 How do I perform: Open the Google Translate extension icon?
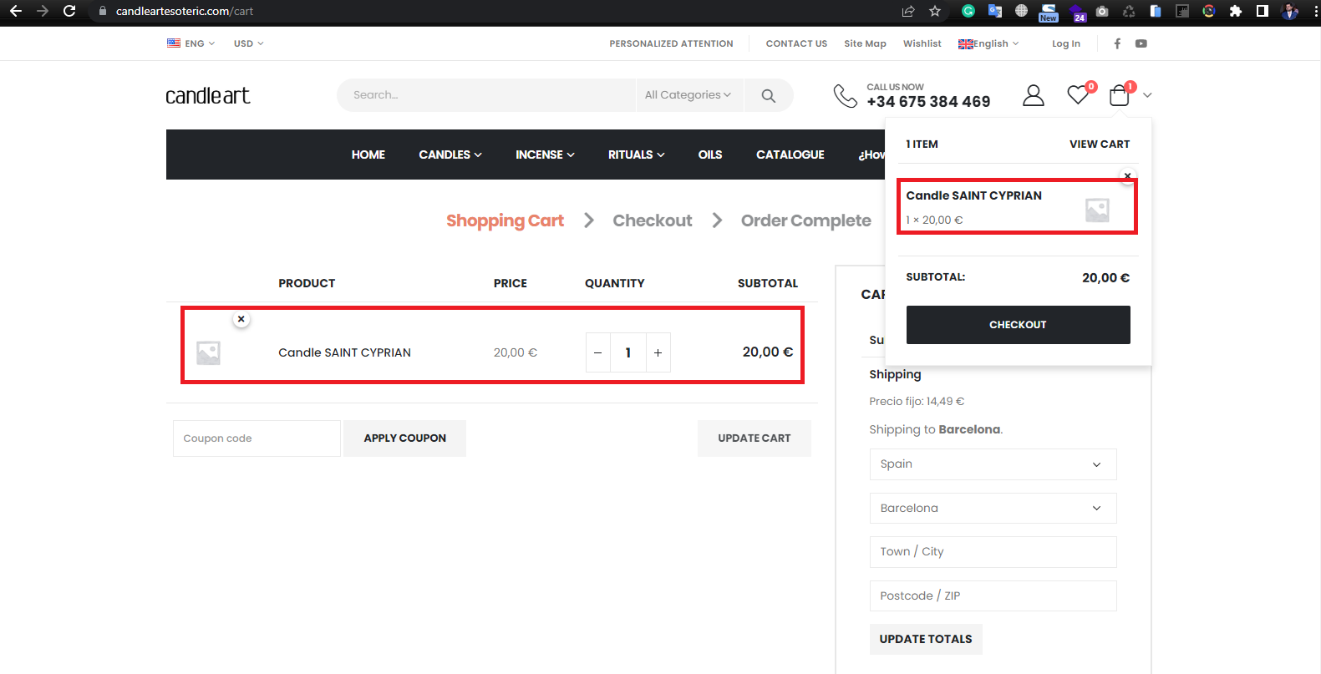pos(995,11)
